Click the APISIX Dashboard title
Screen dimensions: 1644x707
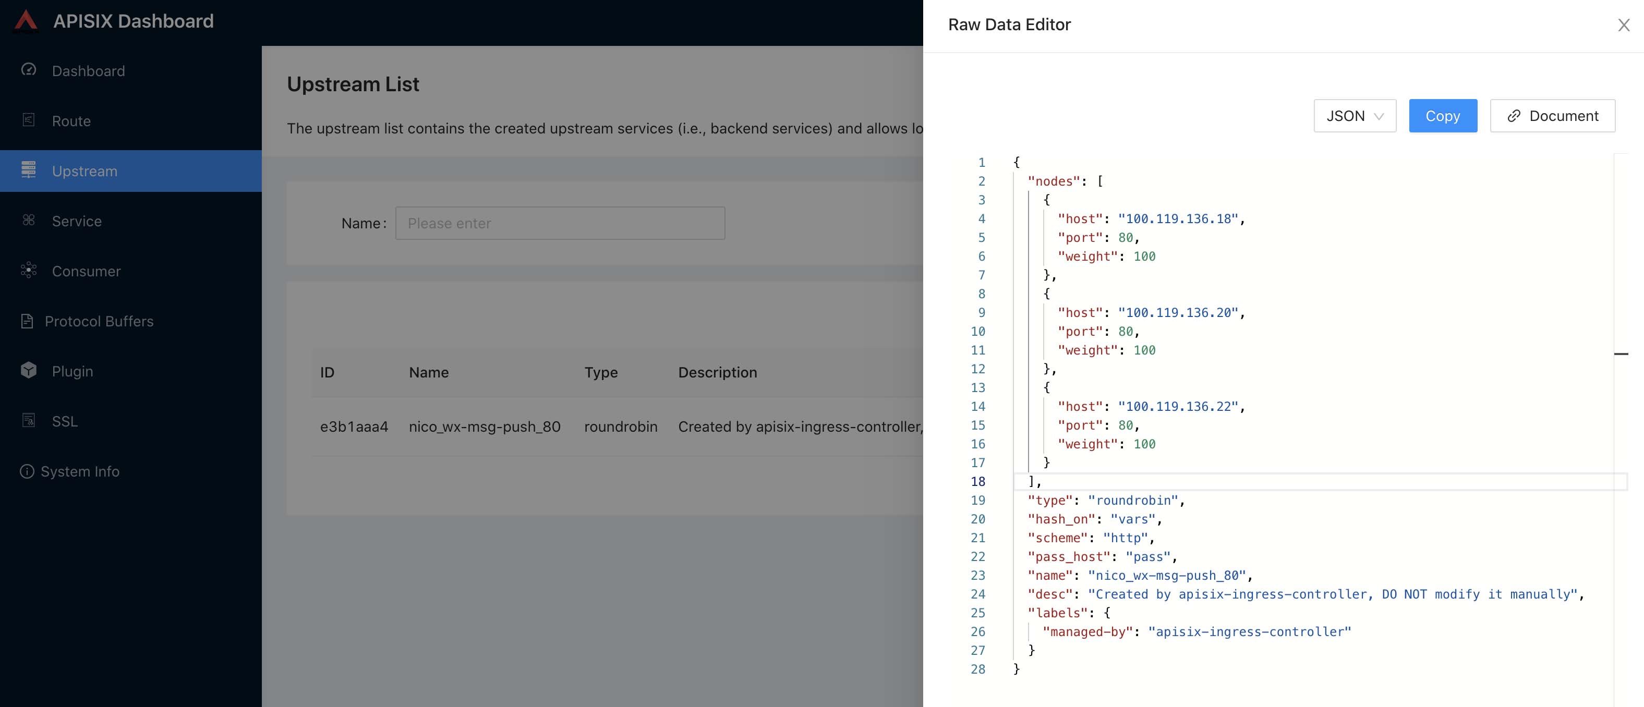(x=134, y=21)
